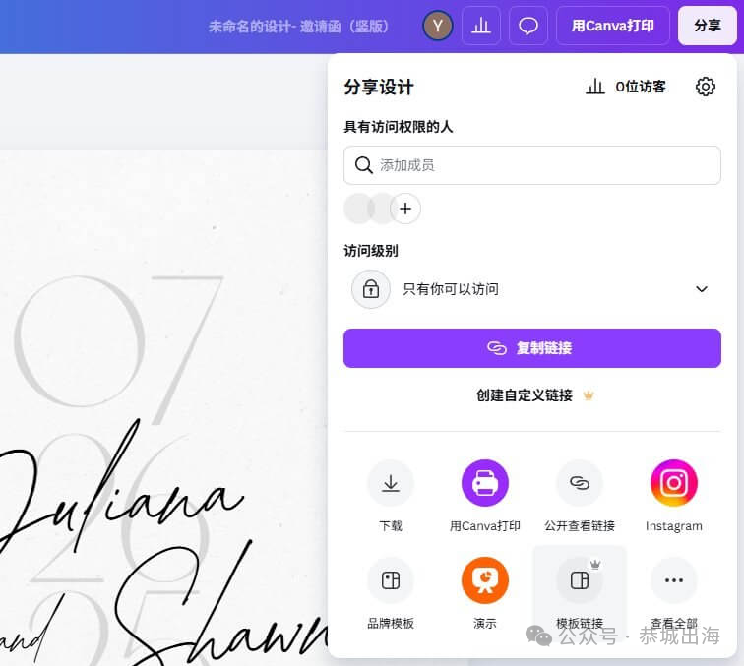Open the analytics bar chart icon in header

481,26
